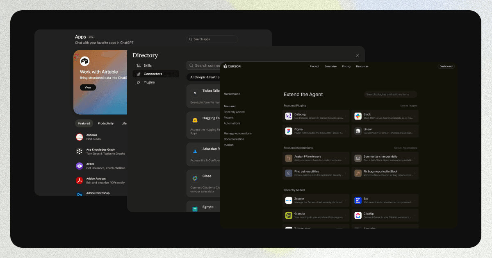The image size is (492, 258).
Task: Click the Ticket Tailor connector icon
Action: (x=195, y=93)
